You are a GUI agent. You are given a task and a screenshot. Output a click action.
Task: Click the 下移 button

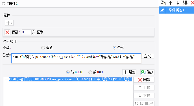click(x=144, y=96)
